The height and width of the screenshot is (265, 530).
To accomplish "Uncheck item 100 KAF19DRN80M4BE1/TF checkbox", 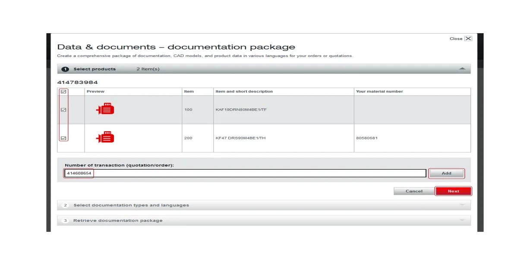I will (63, 110).
